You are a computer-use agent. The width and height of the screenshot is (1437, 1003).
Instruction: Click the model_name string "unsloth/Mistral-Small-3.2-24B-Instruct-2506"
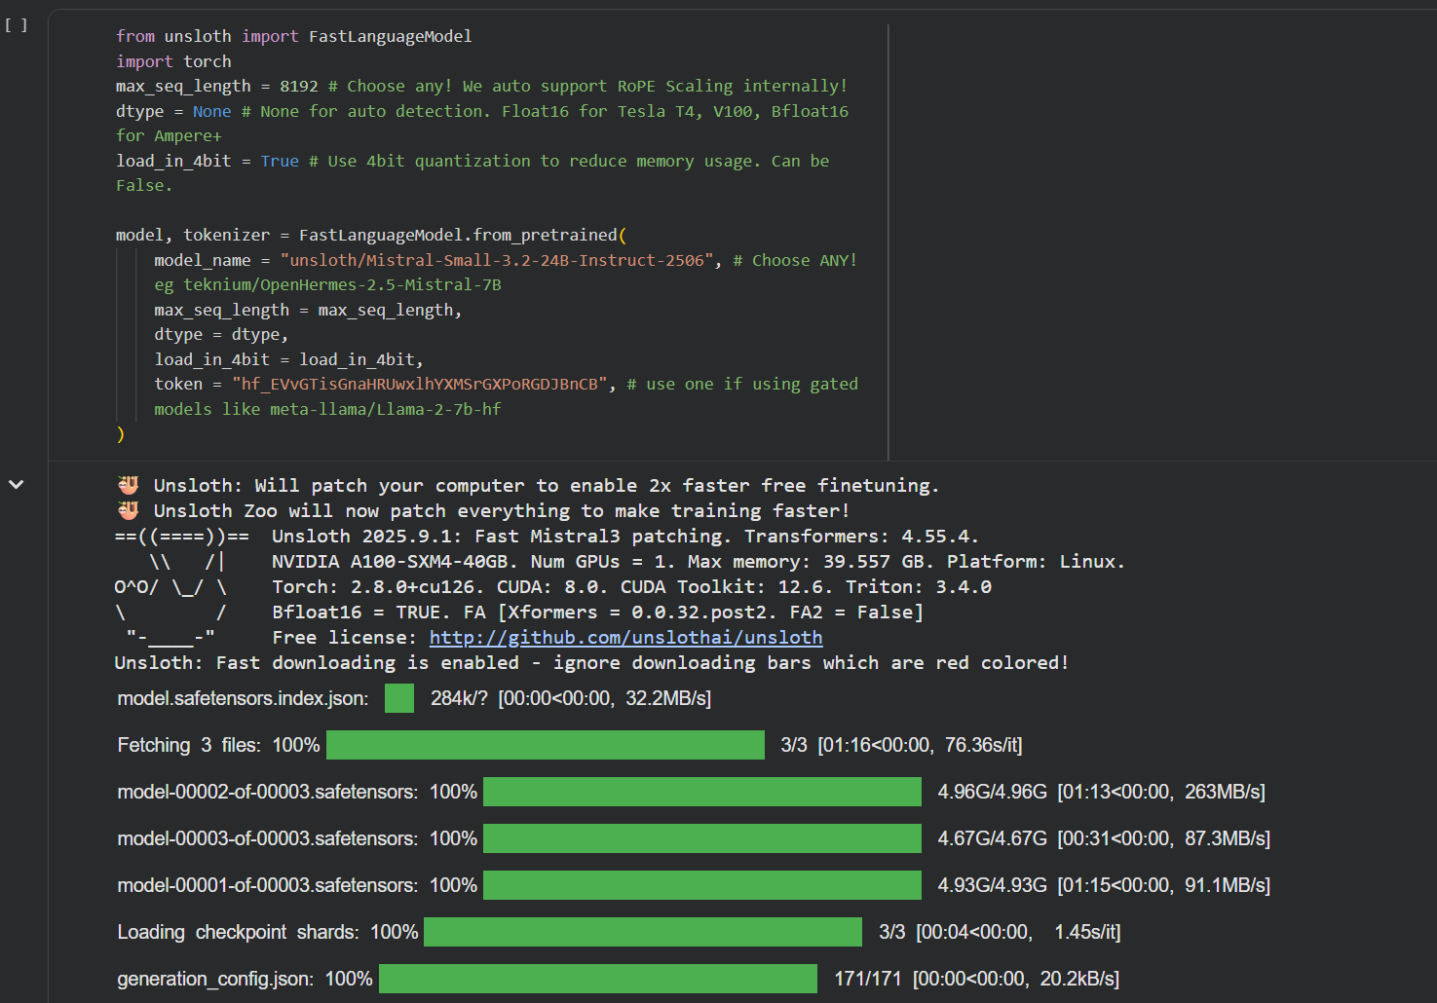tap(497, 260)
